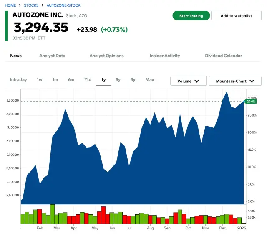Screen dimensions: 267x234
Task: Select the News tab
Action: point(16,56)
